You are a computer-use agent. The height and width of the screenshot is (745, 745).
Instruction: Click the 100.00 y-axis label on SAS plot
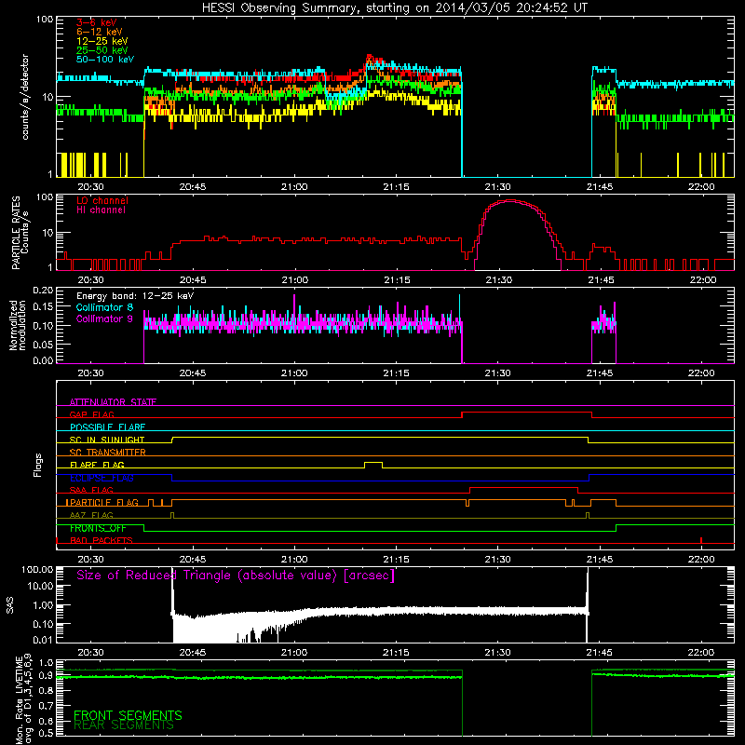click(37, 570)
